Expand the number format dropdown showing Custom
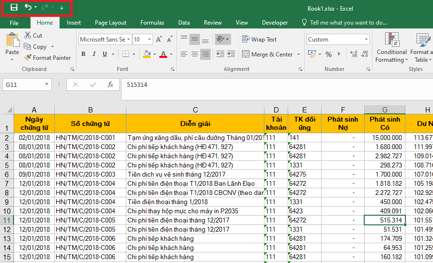433x263 pixels. [x=367, y=40]
